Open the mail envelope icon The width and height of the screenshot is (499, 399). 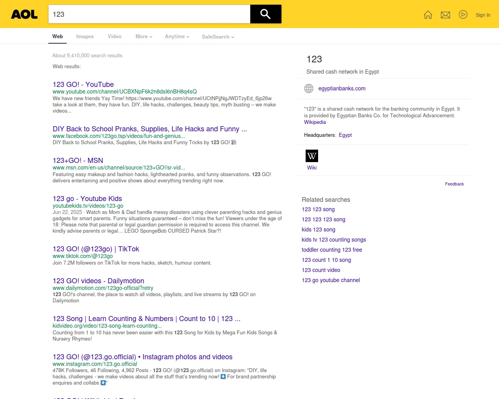pos(445,15)
